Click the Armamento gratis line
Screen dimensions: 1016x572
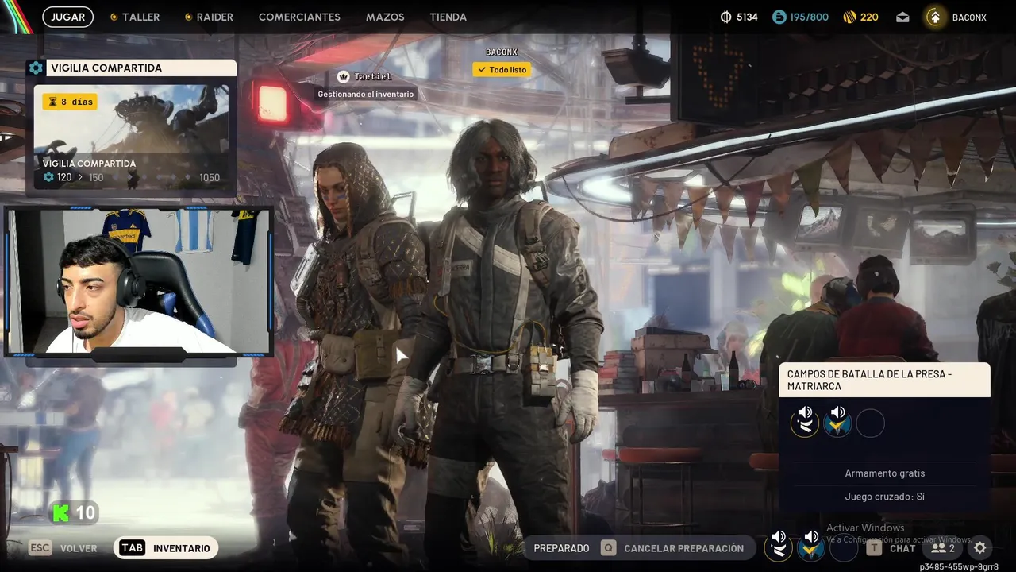click(x=885, y=473)
